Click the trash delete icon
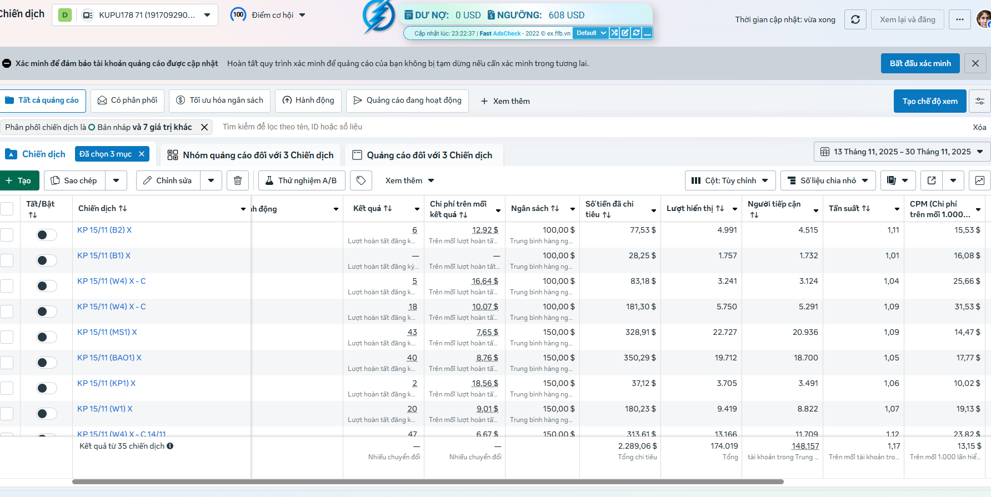The height and width of the screenshot is (497, 991). point(238,180)
